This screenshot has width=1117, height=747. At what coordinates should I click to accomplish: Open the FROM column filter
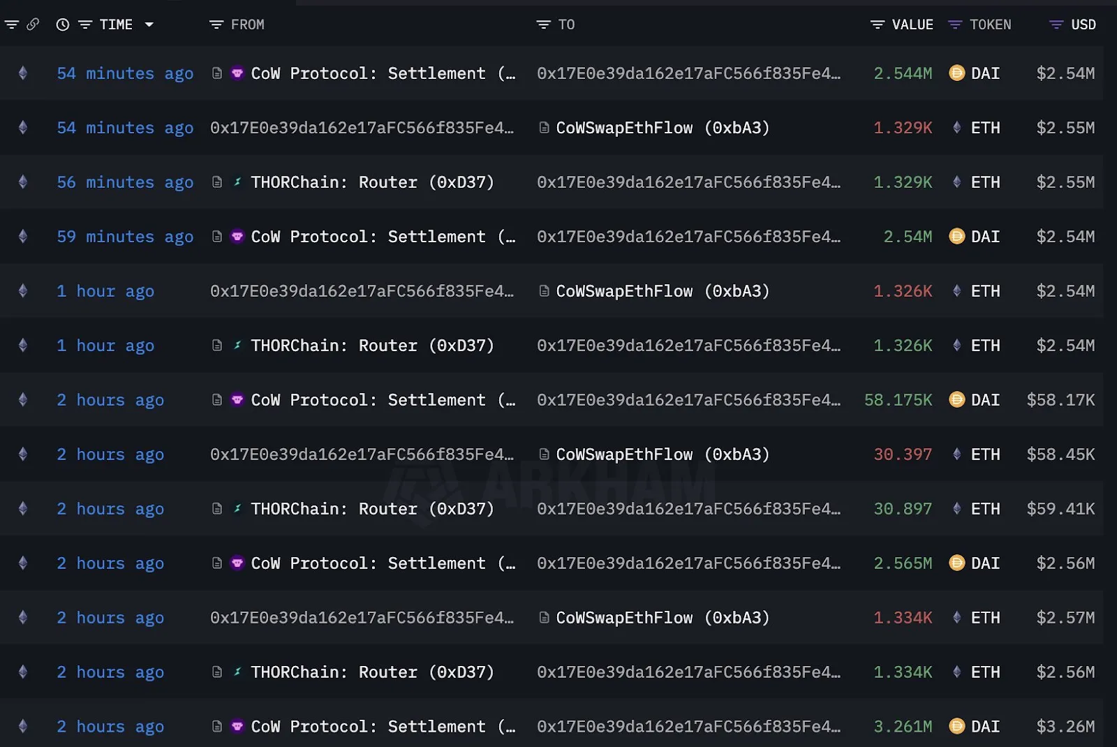(216, 24)
